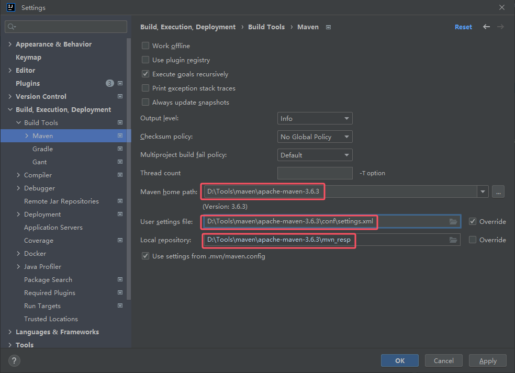Click the help question mark icon

click(14, 360)
